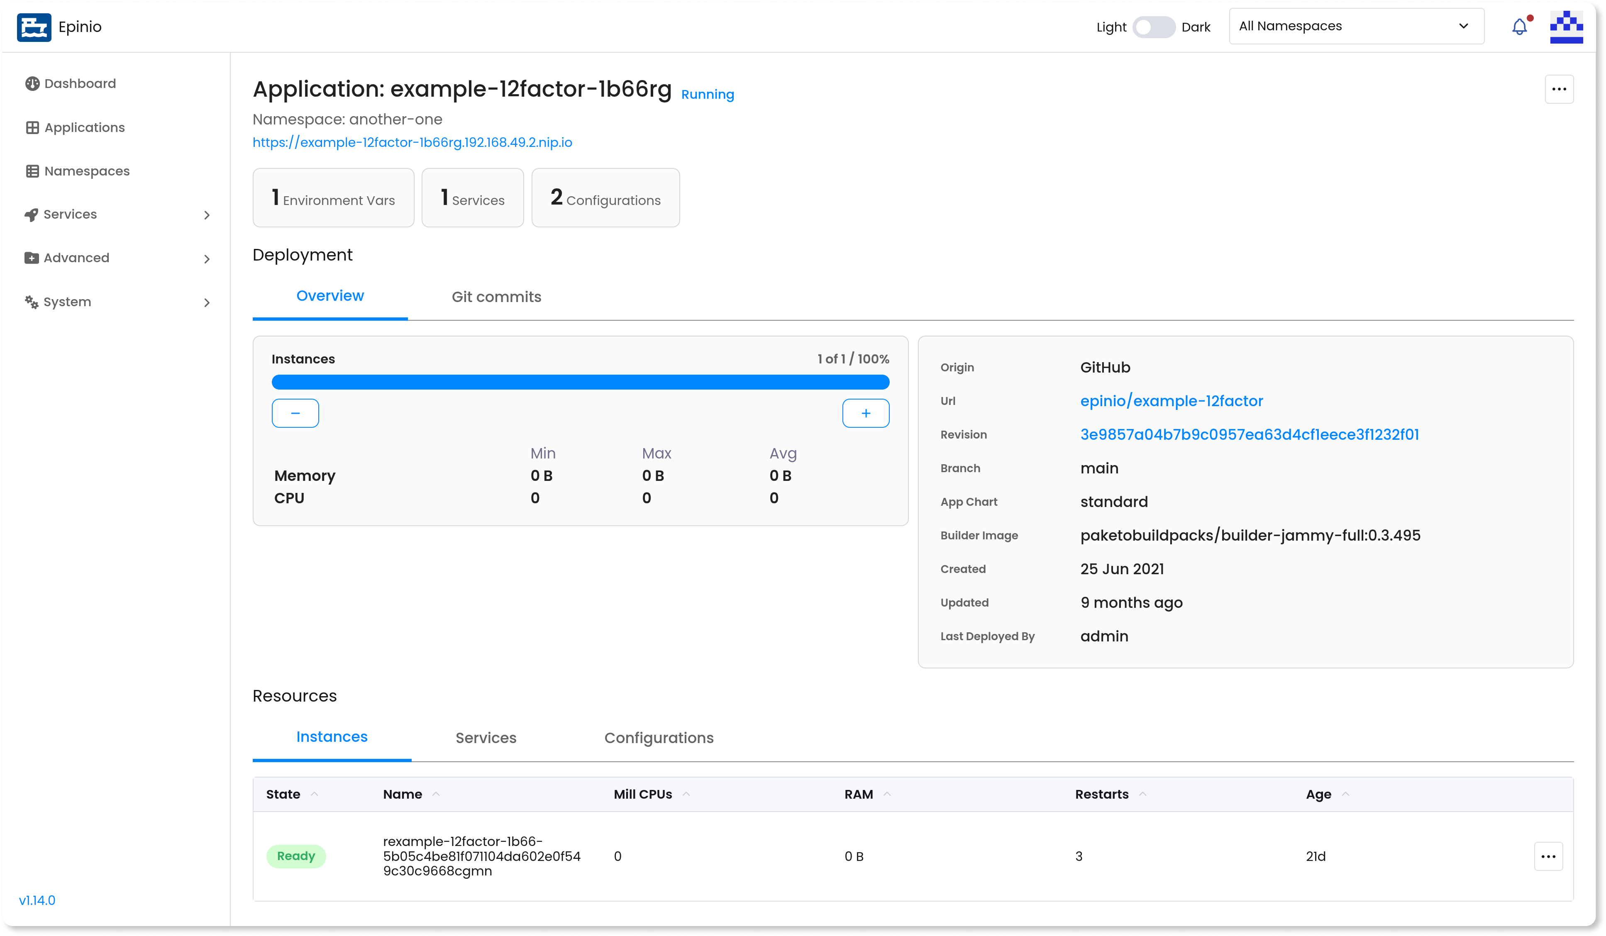Sort the table by Restarts
This screenshot has height=936, width=1606.
[1111, 795]
